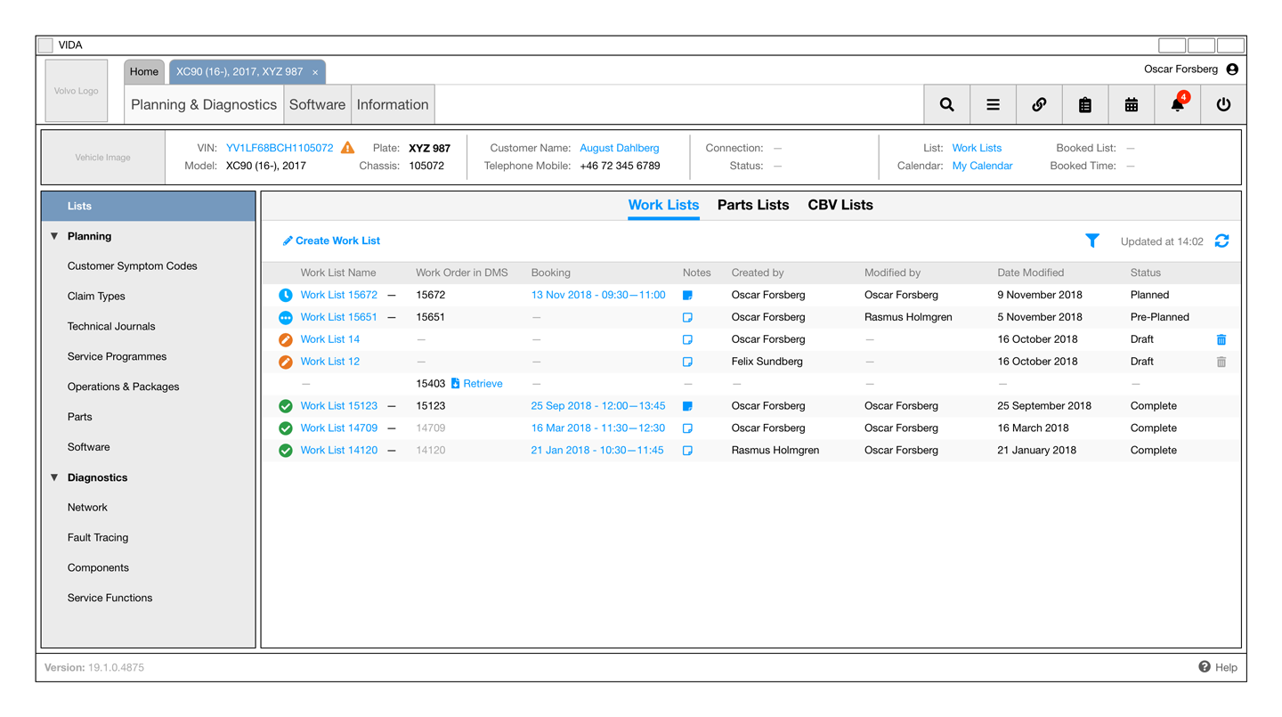
Task: Open the note for Work List 15672
Action: 687,295
